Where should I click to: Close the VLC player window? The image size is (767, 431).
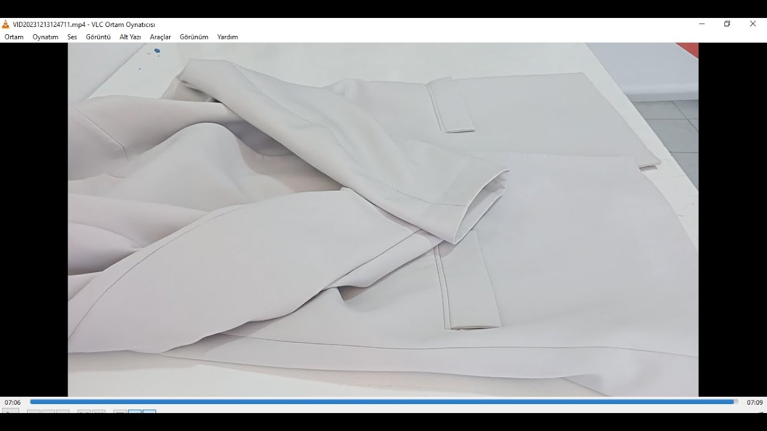click(x=753, y=24)
